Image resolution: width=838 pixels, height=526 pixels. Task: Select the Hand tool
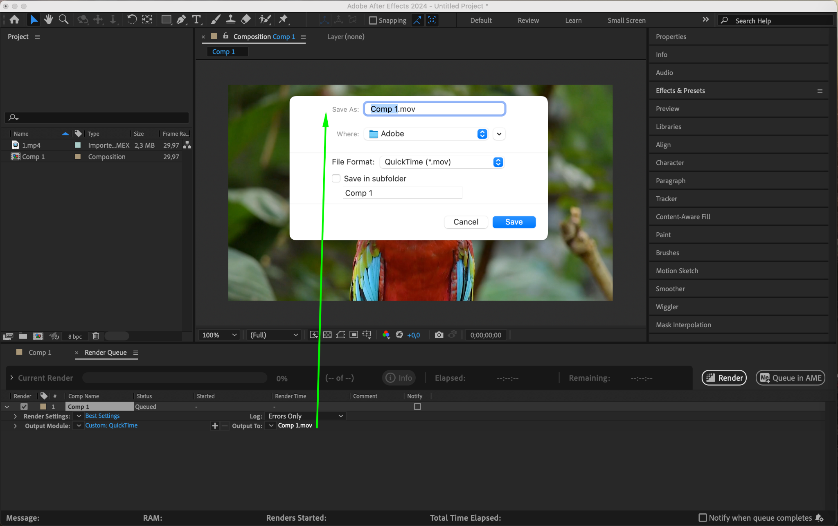pos(49,20)
